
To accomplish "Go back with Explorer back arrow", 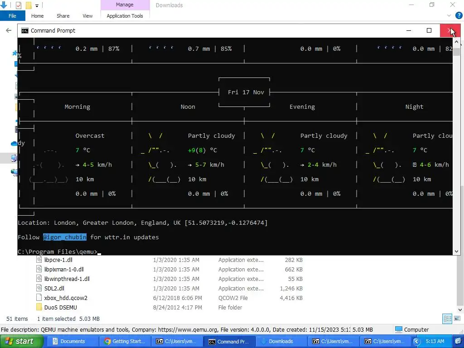I will pos(9,30).
